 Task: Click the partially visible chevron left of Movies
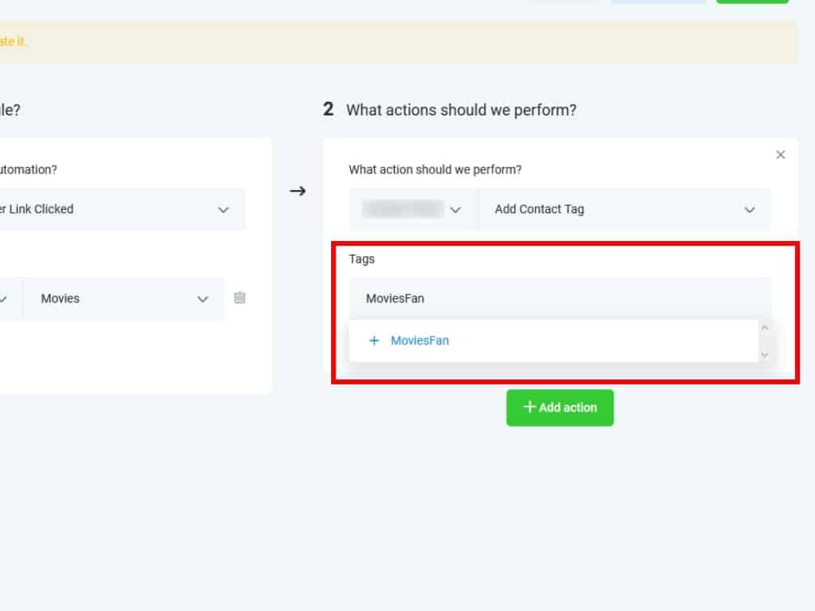pyautogui.click(x=4, y=299)
